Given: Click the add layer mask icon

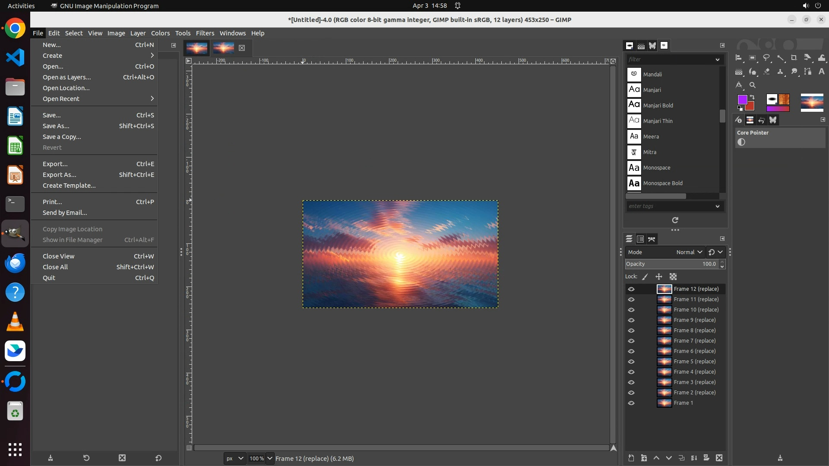Looking at the screenshot, I should (x=706, y=458).
